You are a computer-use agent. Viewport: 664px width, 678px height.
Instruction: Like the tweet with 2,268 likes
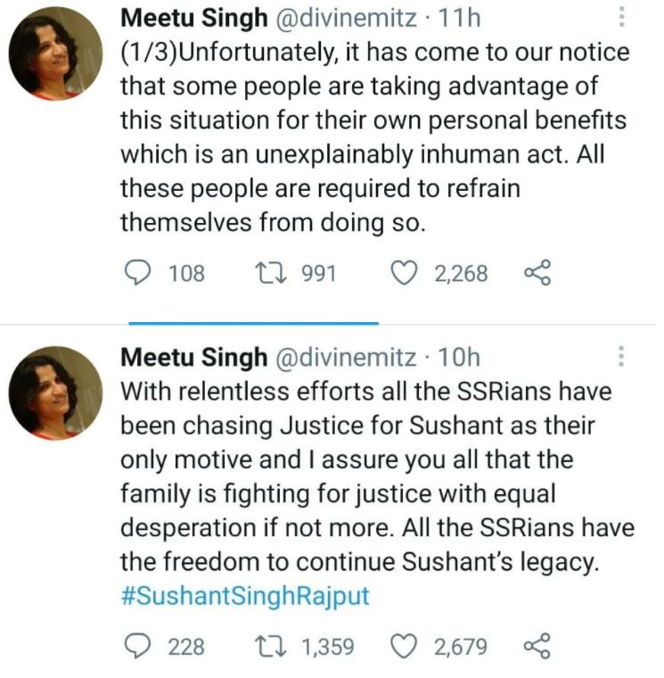[x=406, y=272]
